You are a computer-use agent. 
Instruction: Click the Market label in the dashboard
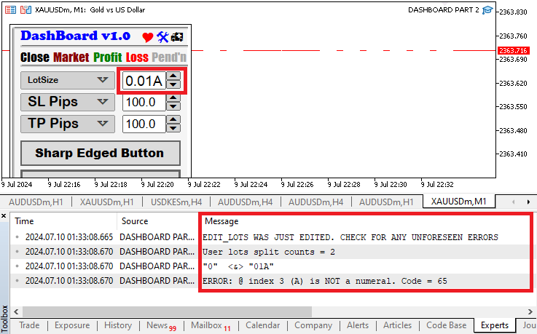71,57
